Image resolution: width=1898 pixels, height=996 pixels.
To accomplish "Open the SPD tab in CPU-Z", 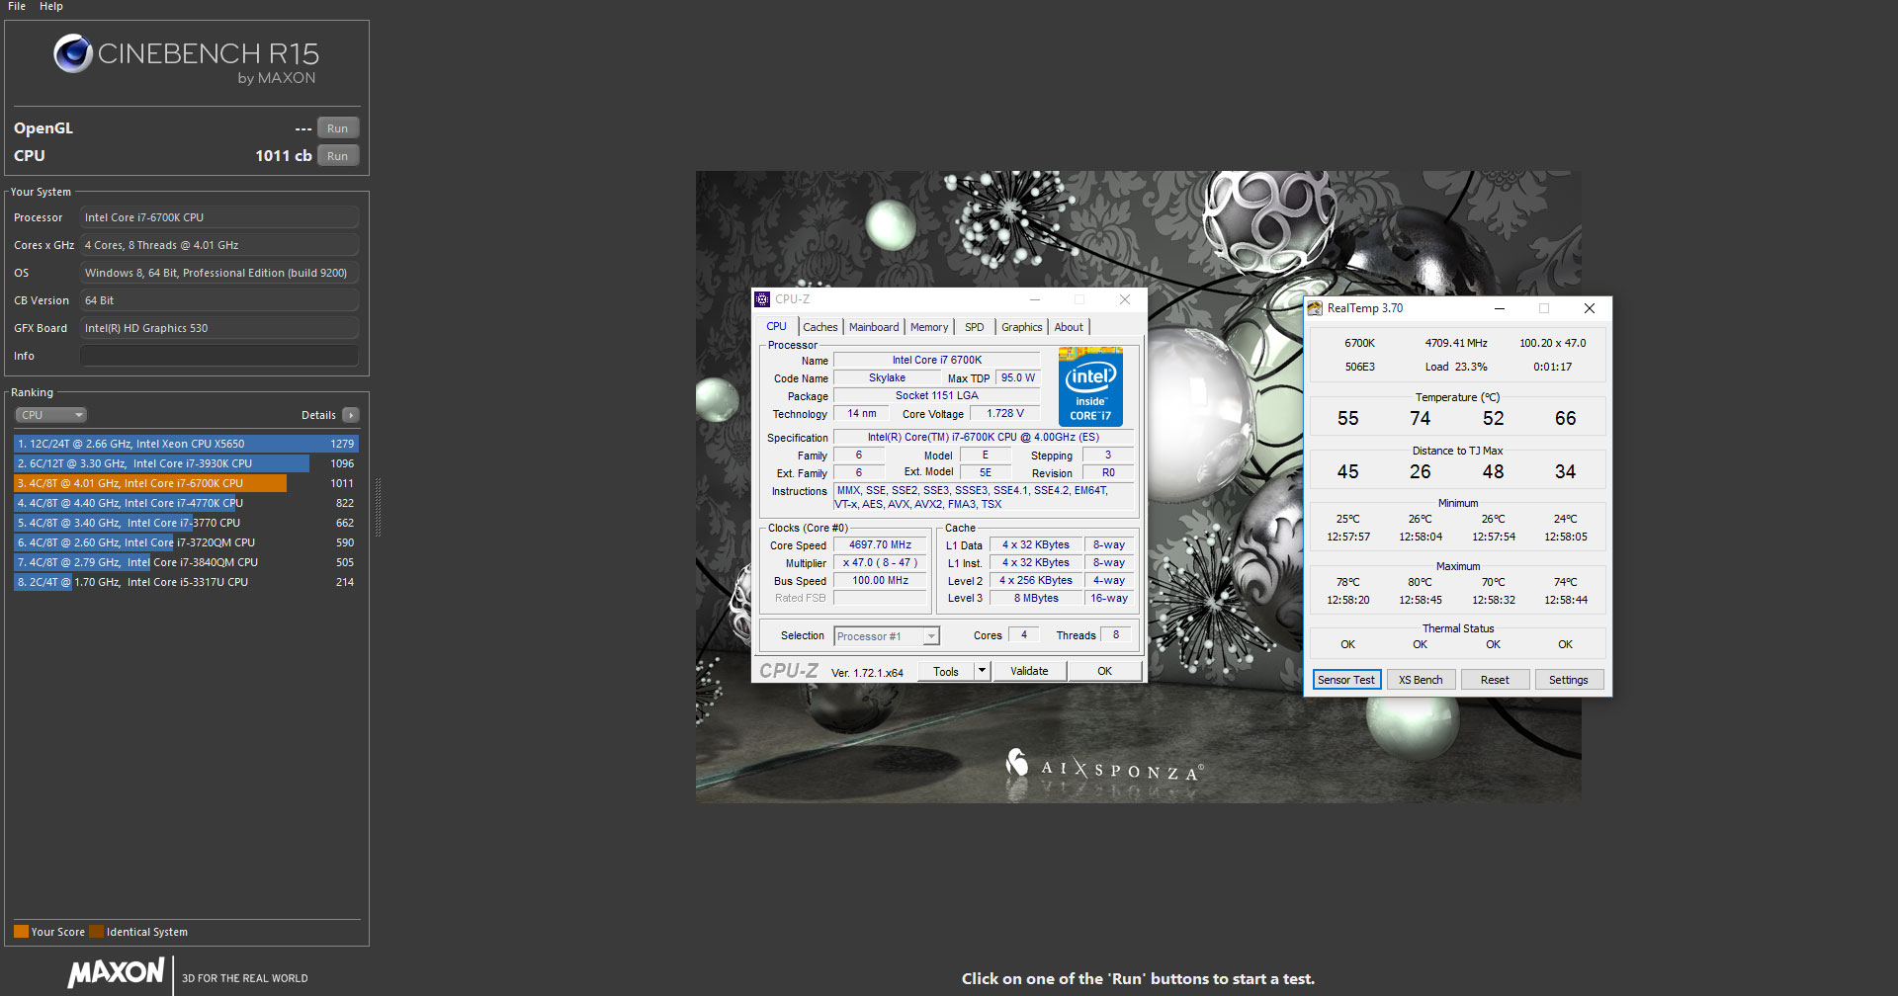I will (975, 327).
